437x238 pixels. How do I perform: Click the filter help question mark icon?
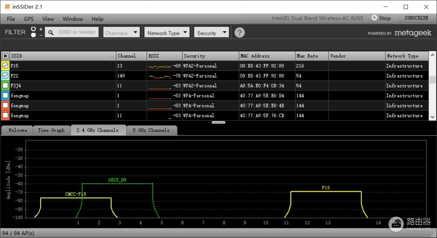[x=239, y=32]
